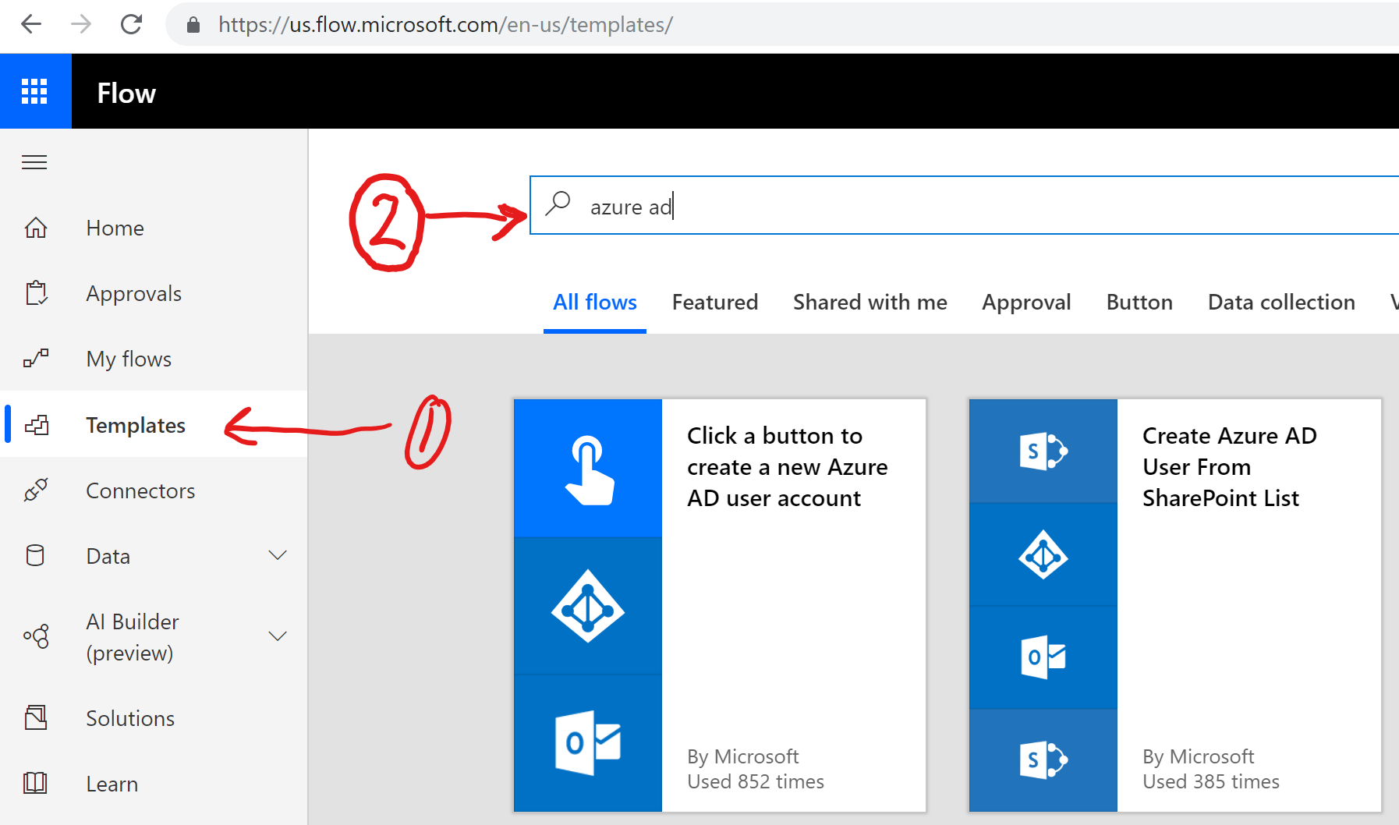Click the AI Builder icon
This screenshot has width=1399, height=825.
(36, 636)
